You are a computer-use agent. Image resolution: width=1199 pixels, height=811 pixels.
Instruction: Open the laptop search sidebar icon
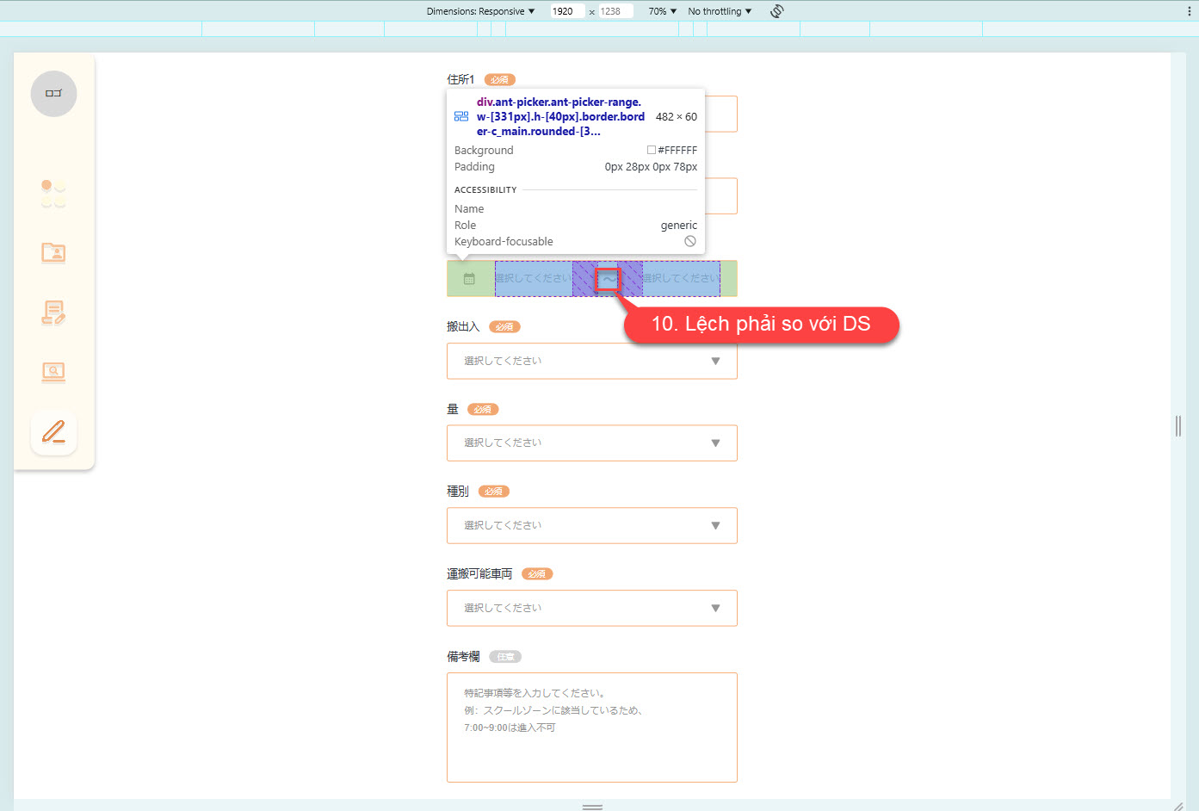click(53, 372)
